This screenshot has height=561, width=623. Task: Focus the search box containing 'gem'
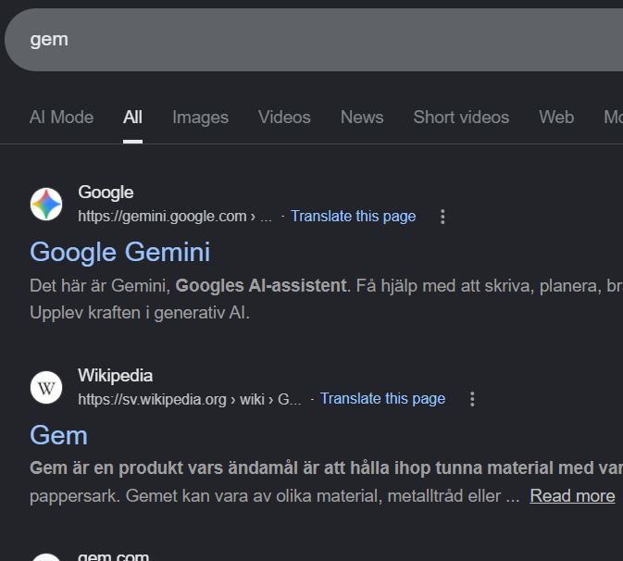314,40
